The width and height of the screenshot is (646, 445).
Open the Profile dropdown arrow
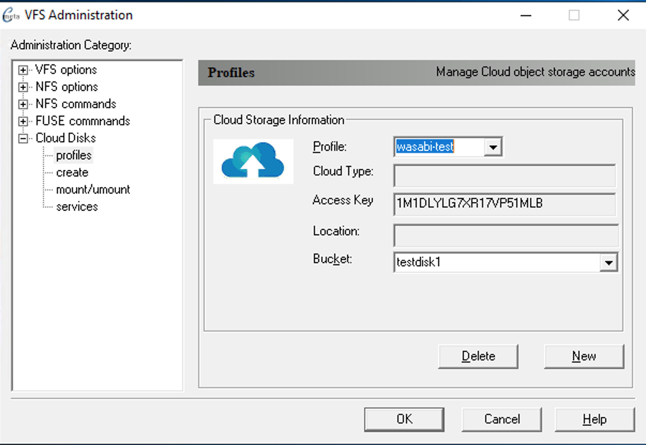pos(492,147)
